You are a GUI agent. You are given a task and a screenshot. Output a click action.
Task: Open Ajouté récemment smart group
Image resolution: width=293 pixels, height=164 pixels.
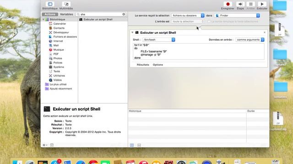[61, 89]
